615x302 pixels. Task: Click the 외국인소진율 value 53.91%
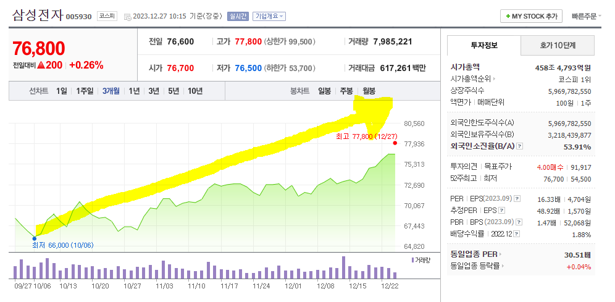pyautogui.click(x=578, y=147)
